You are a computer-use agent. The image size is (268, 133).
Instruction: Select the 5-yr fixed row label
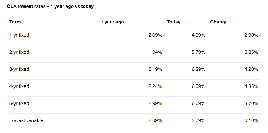pos(19,103)
